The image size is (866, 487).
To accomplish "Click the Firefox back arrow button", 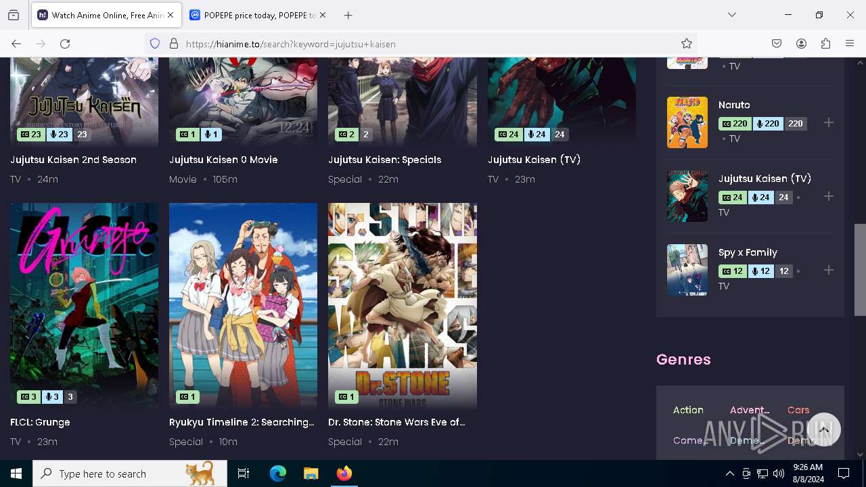I will 16,44.
